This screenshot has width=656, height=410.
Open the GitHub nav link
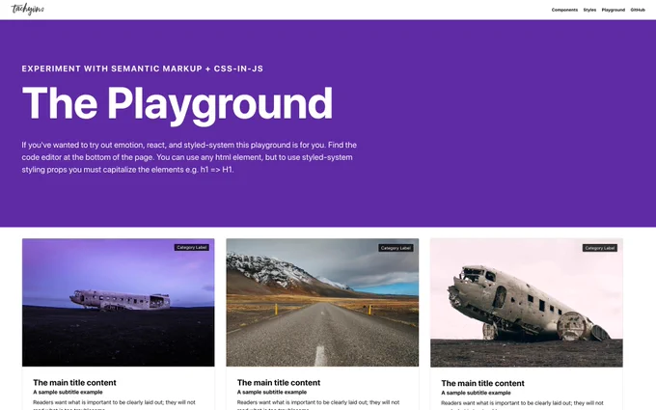[x=638, y=10]
